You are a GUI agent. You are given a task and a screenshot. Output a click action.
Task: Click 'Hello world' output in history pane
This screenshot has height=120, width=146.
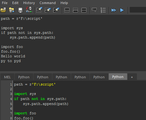[13, 56]
